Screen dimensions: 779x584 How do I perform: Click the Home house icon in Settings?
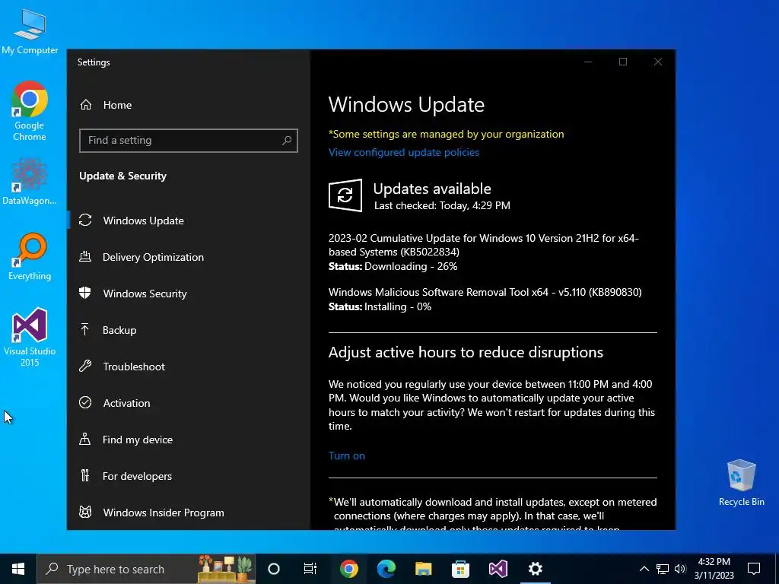[86, 105]
